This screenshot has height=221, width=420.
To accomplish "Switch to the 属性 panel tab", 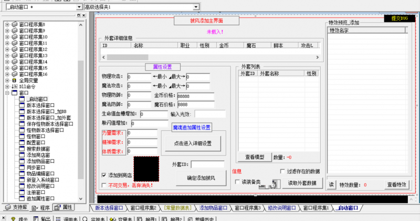I will (x=64, y=207).
